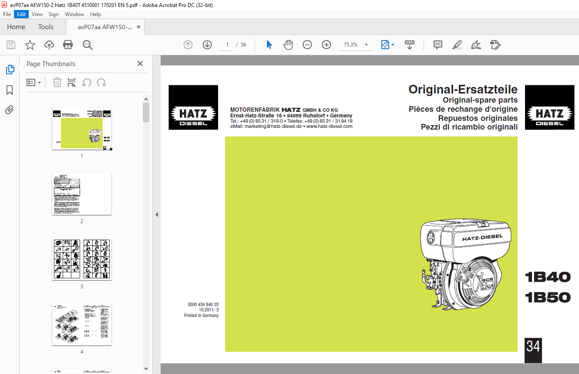Click the page number input field

point(227,45)
